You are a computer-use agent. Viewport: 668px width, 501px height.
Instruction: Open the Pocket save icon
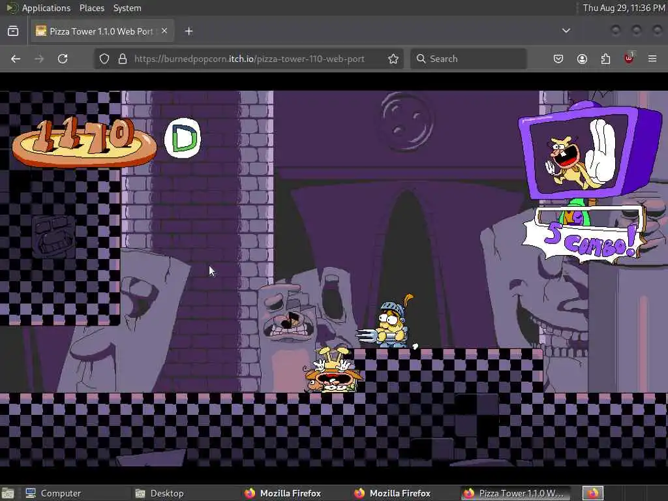(558, 59)
